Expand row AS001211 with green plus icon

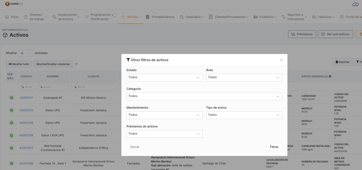(x=11, y=97)
